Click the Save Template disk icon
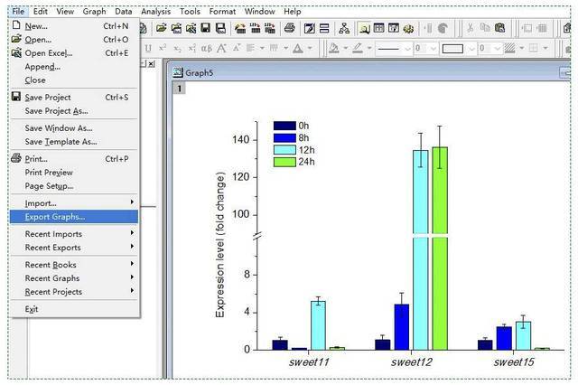This screenshot has width=578, height=385. 220,28
